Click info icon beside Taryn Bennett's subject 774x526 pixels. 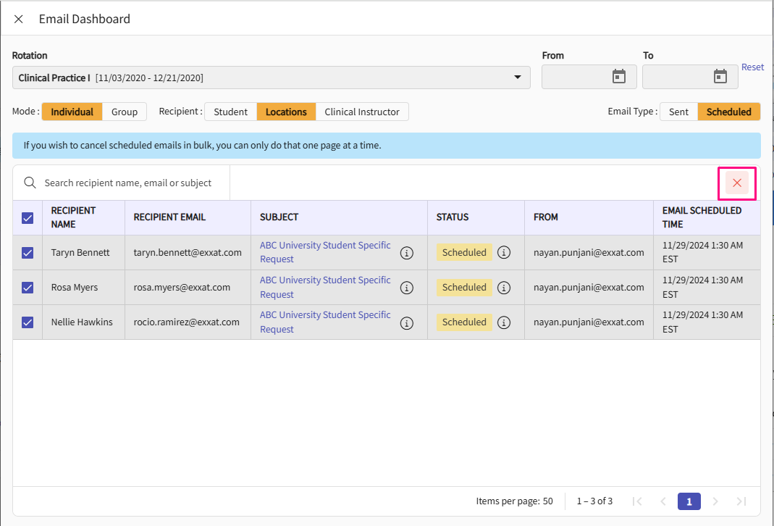pyautogui.click(x=407, y=253)
